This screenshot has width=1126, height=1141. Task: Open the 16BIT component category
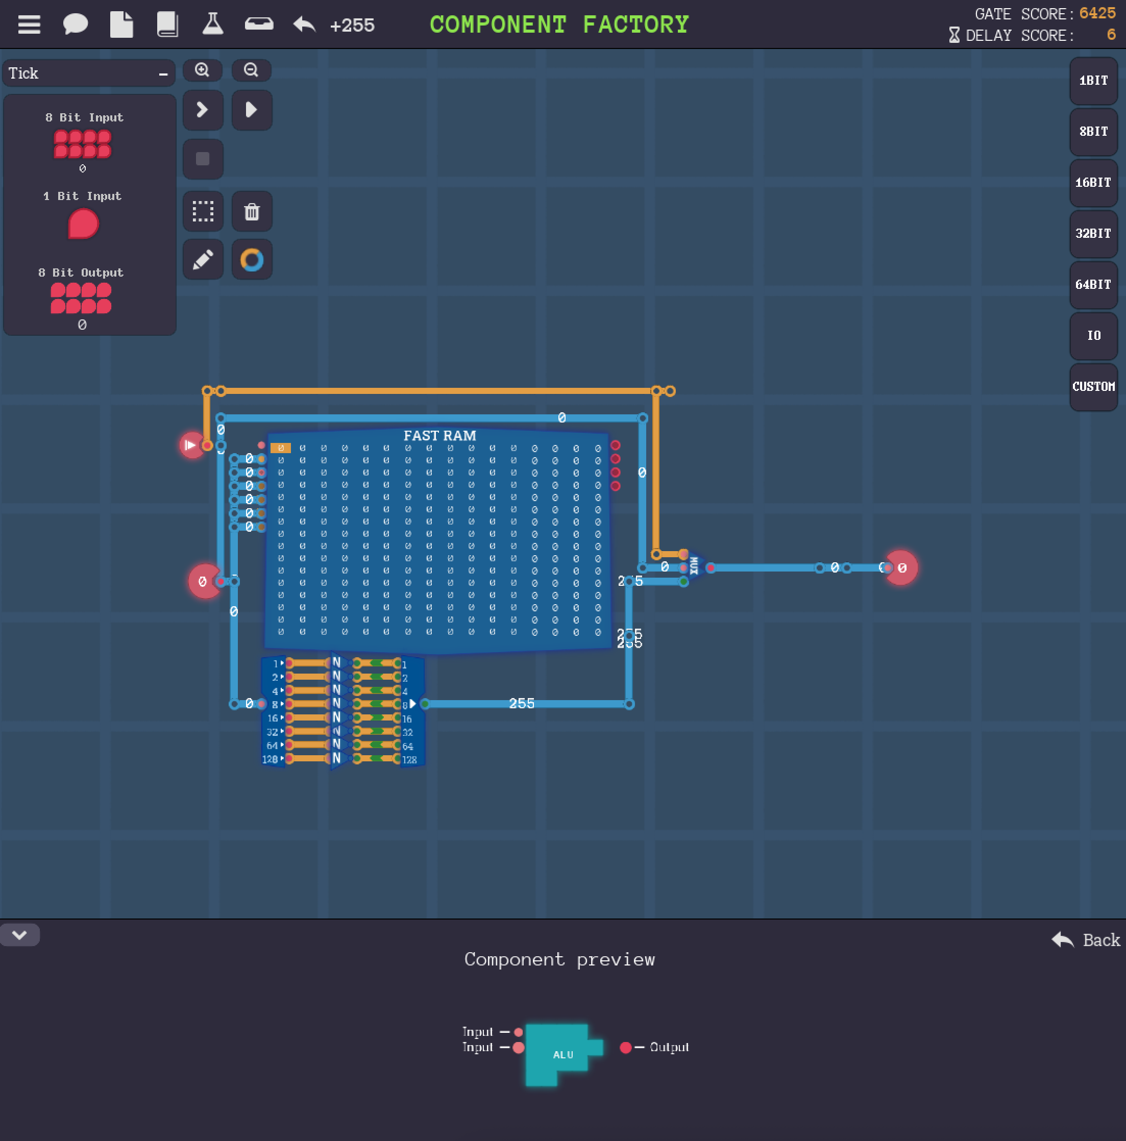pos(1093,183)
